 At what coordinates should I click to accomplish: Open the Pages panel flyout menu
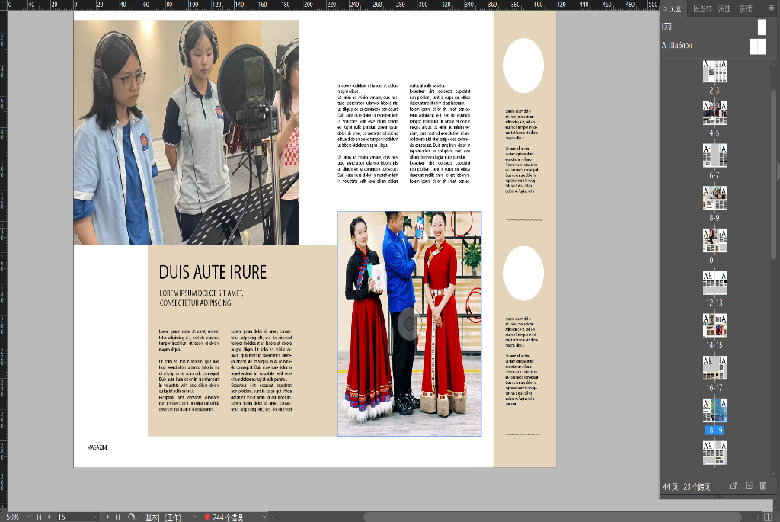tap(772, 9)
